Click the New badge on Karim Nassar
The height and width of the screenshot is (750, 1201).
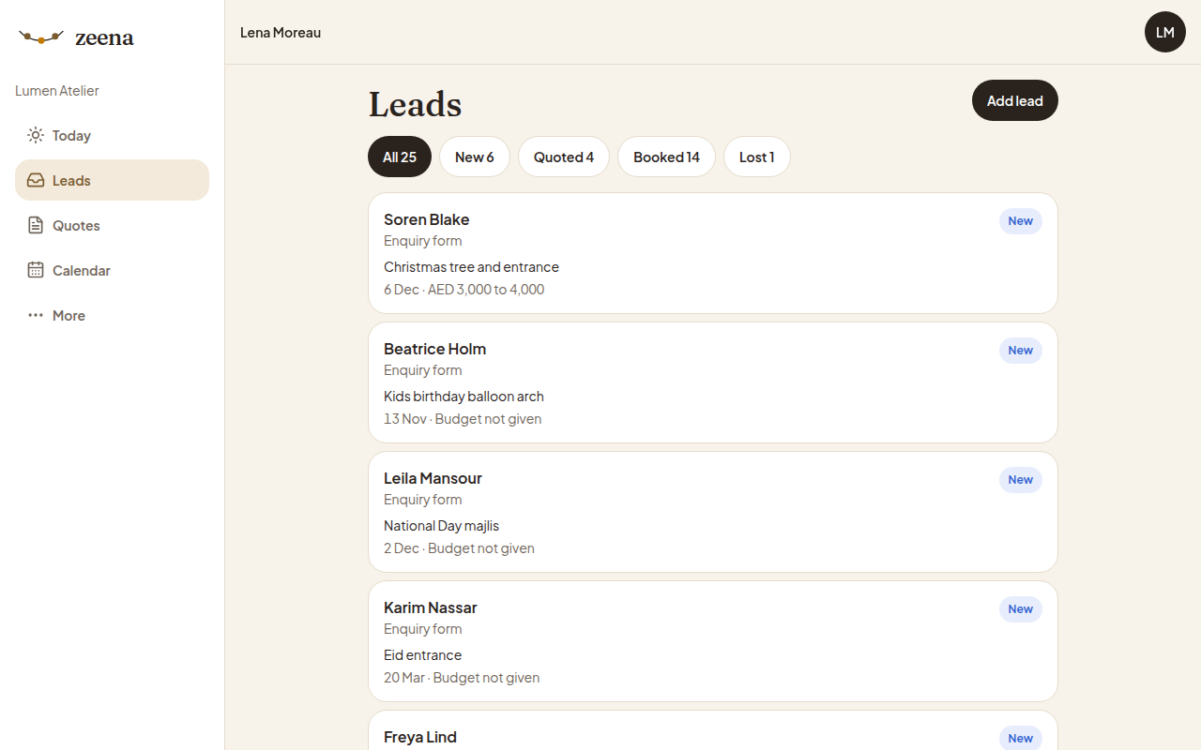pyautogui.click(x=1021, y=609)
